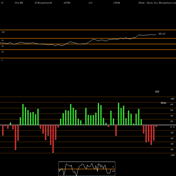The width and height of the screenshot is (176, 176).
Task: Click the MR axis label -40
Action: pyautogui.click(x=172, y=138)
